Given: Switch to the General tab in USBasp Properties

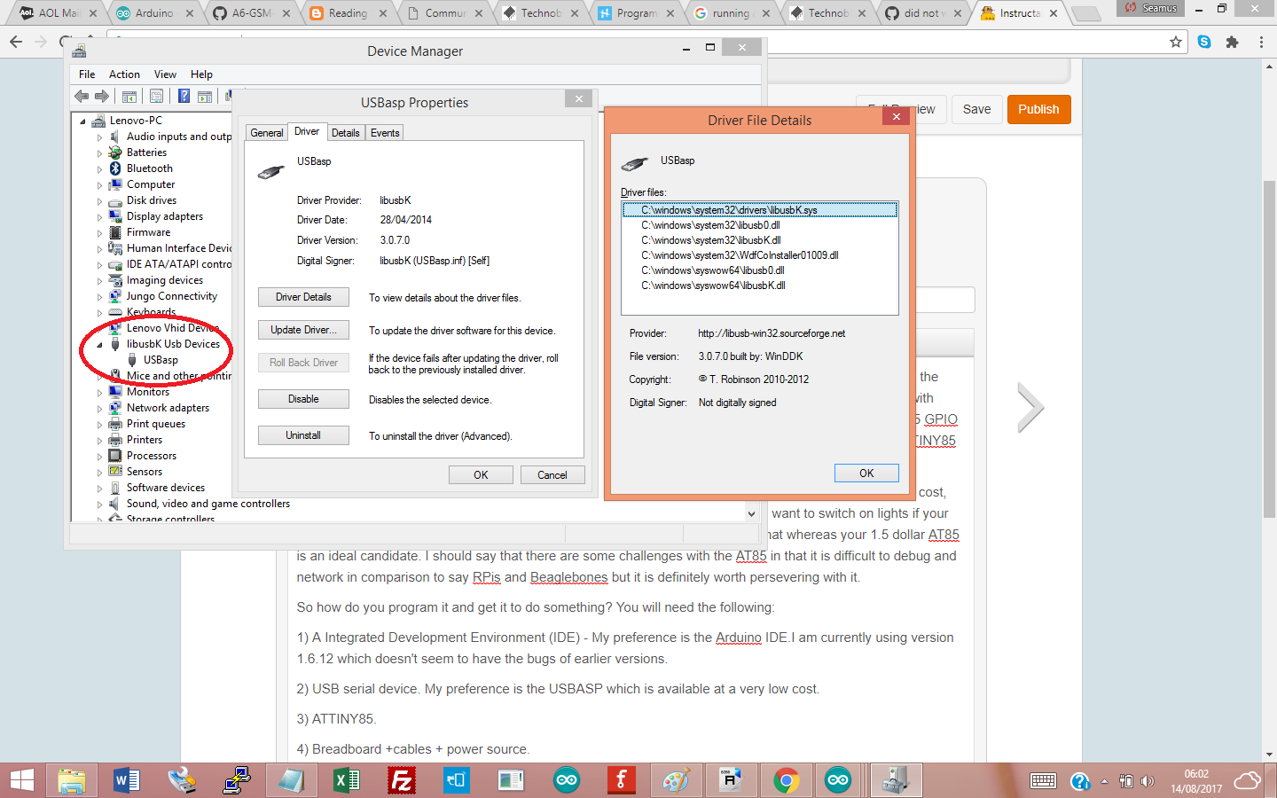Looking at the screenshot, I should 267,133.
